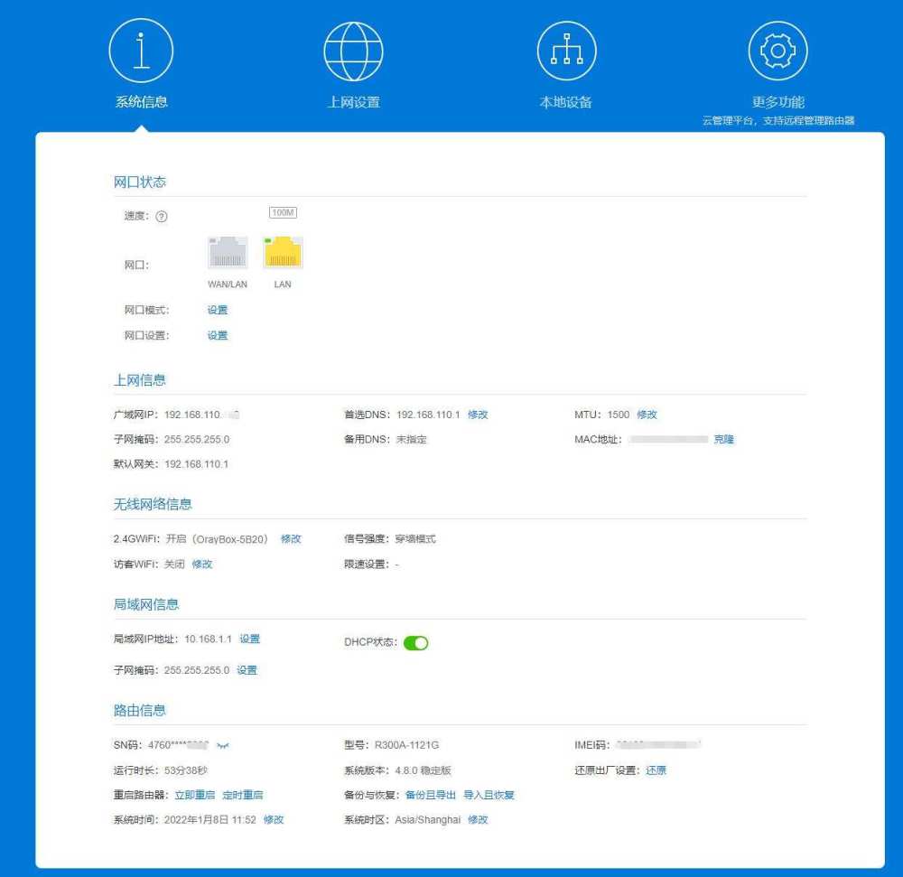Click the 系统版本 4.8.0 稳定版 value

(x=423, y=770)
